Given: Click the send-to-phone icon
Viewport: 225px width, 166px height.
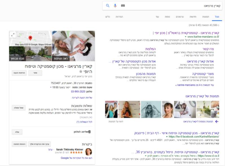Looking at the screenshot, I should tap(89, 132).
